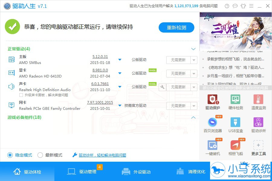
Task: Open 无需更新 dropdown arrow for AMD Radeon
Action: click(x=194, y=73)
